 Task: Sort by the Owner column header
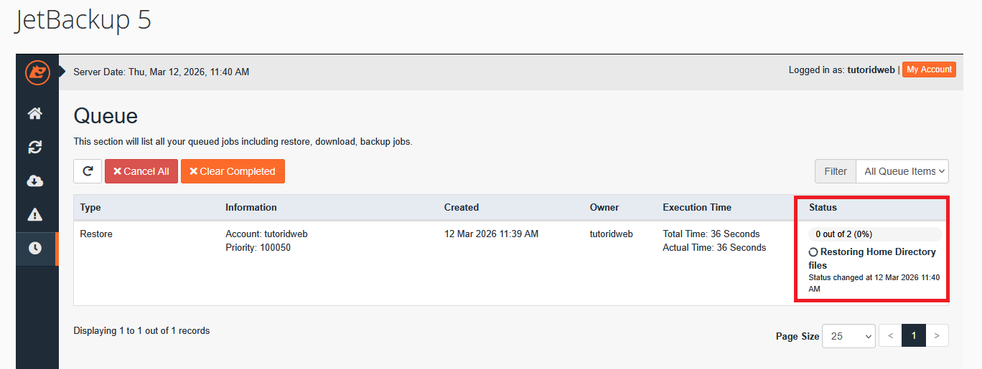pos(604,207)
